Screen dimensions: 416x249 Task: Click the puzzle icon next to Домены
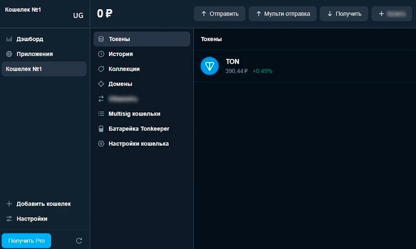tap(101, 84)
